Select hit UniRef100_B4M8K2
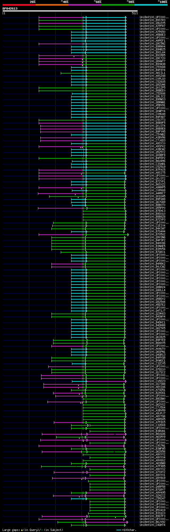Screen dimensions: 170x532 click(x=152, y=264)
